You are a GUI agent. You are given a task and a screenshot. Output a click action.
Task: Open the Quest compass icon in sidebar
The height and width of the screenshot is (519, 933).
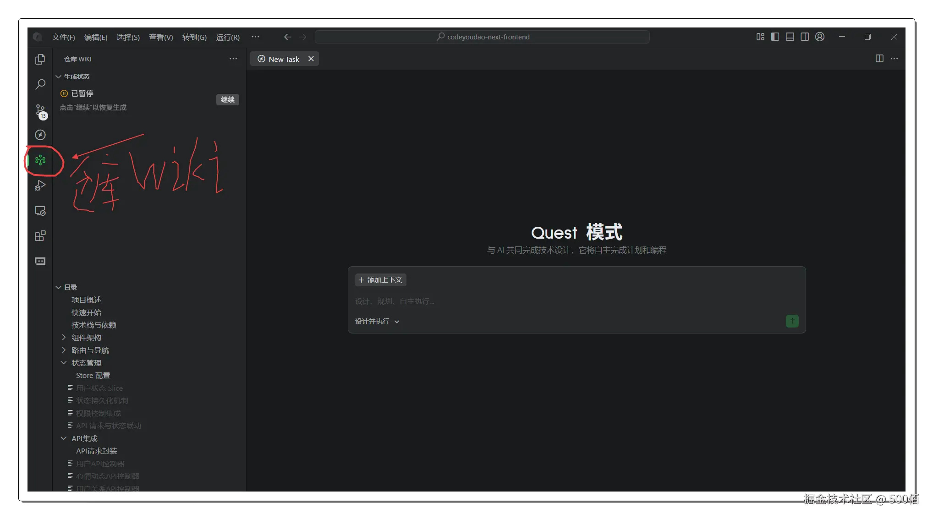pyautogui.click(x=40, y=135)
